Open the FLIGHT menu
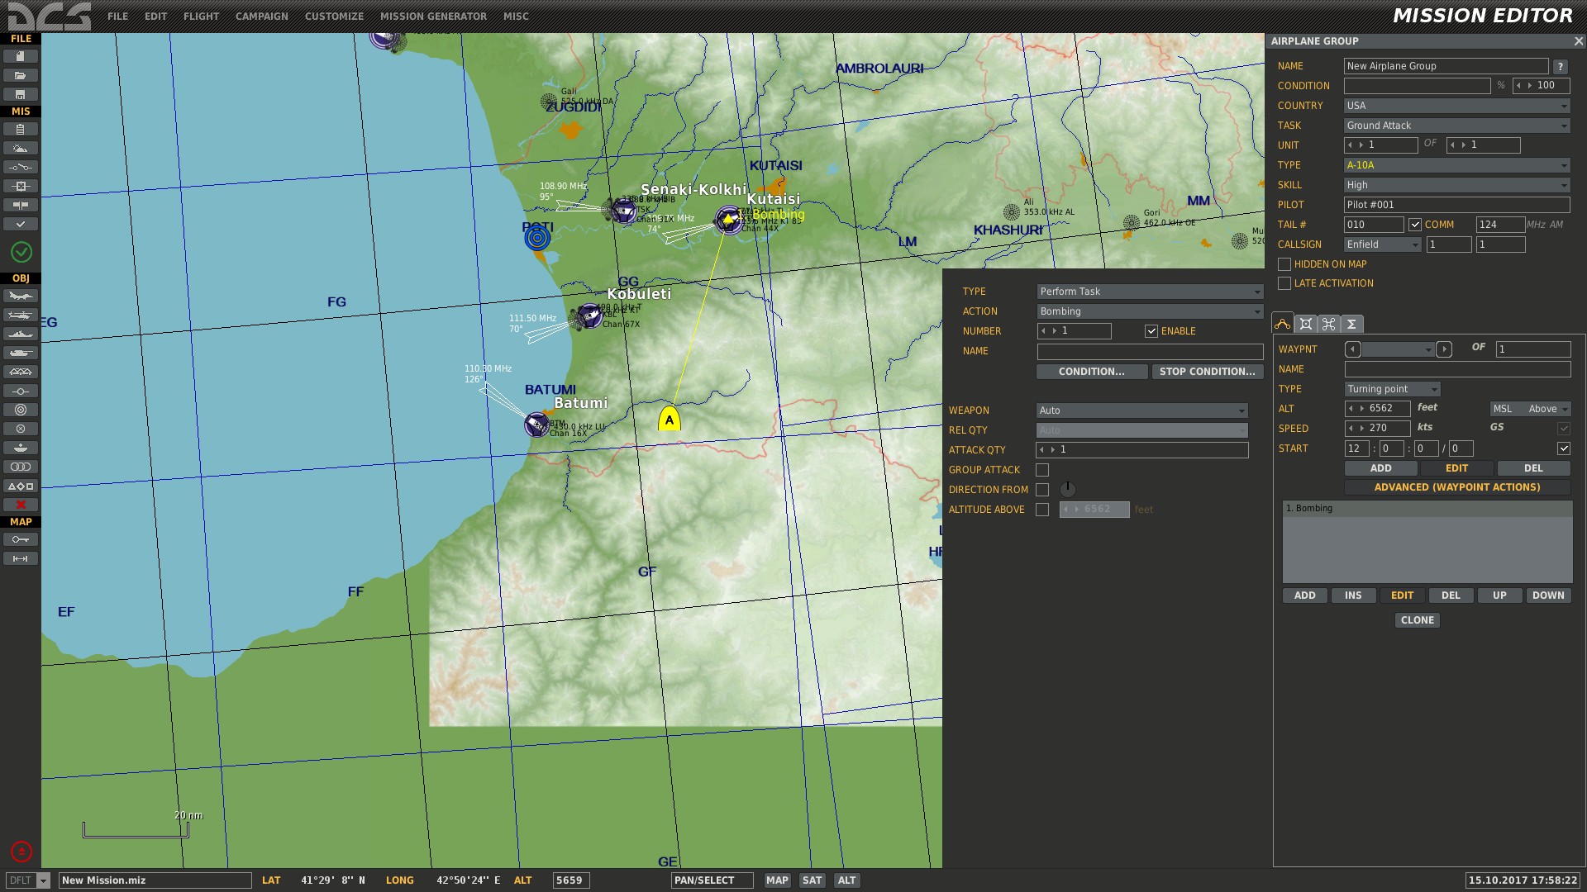 point(201,17)
